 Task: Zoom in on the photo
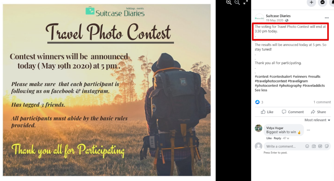pyautogui.click(x=229, y=2)
